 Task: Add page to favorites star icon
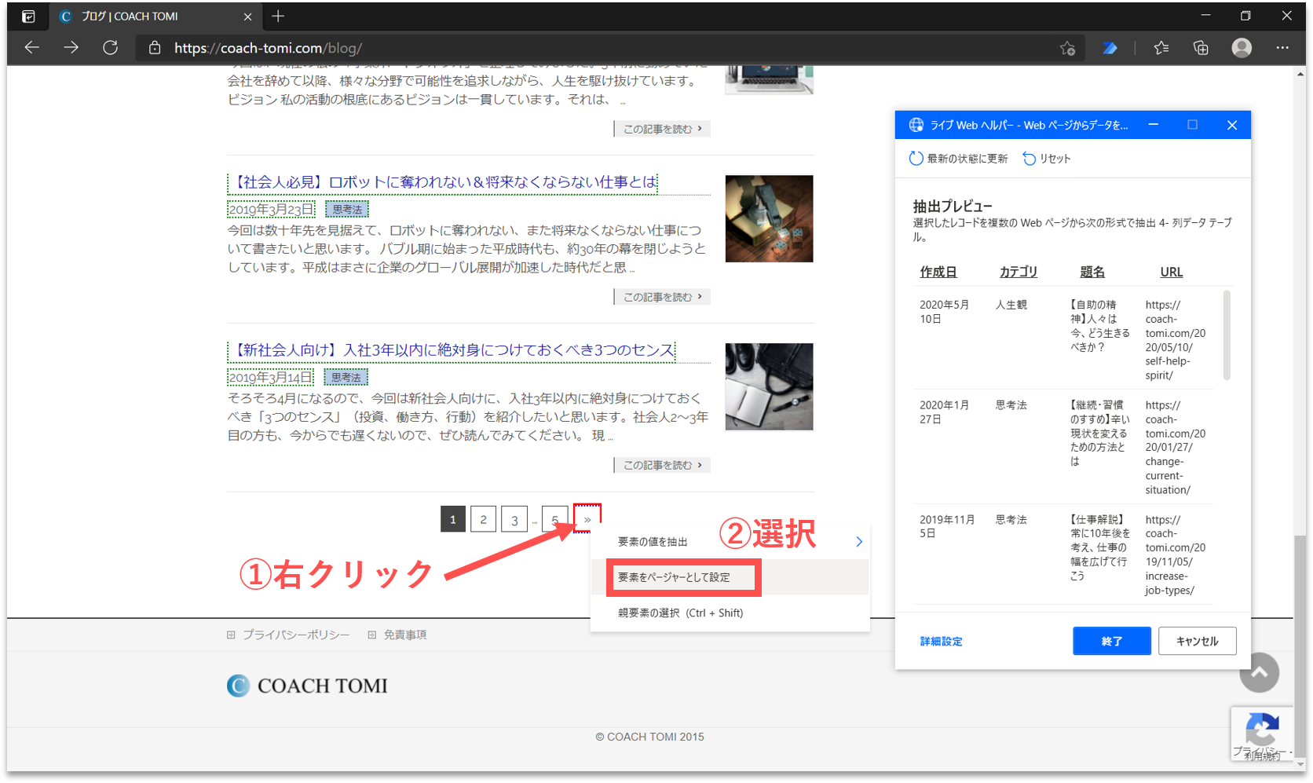[x=1067, y=48]
